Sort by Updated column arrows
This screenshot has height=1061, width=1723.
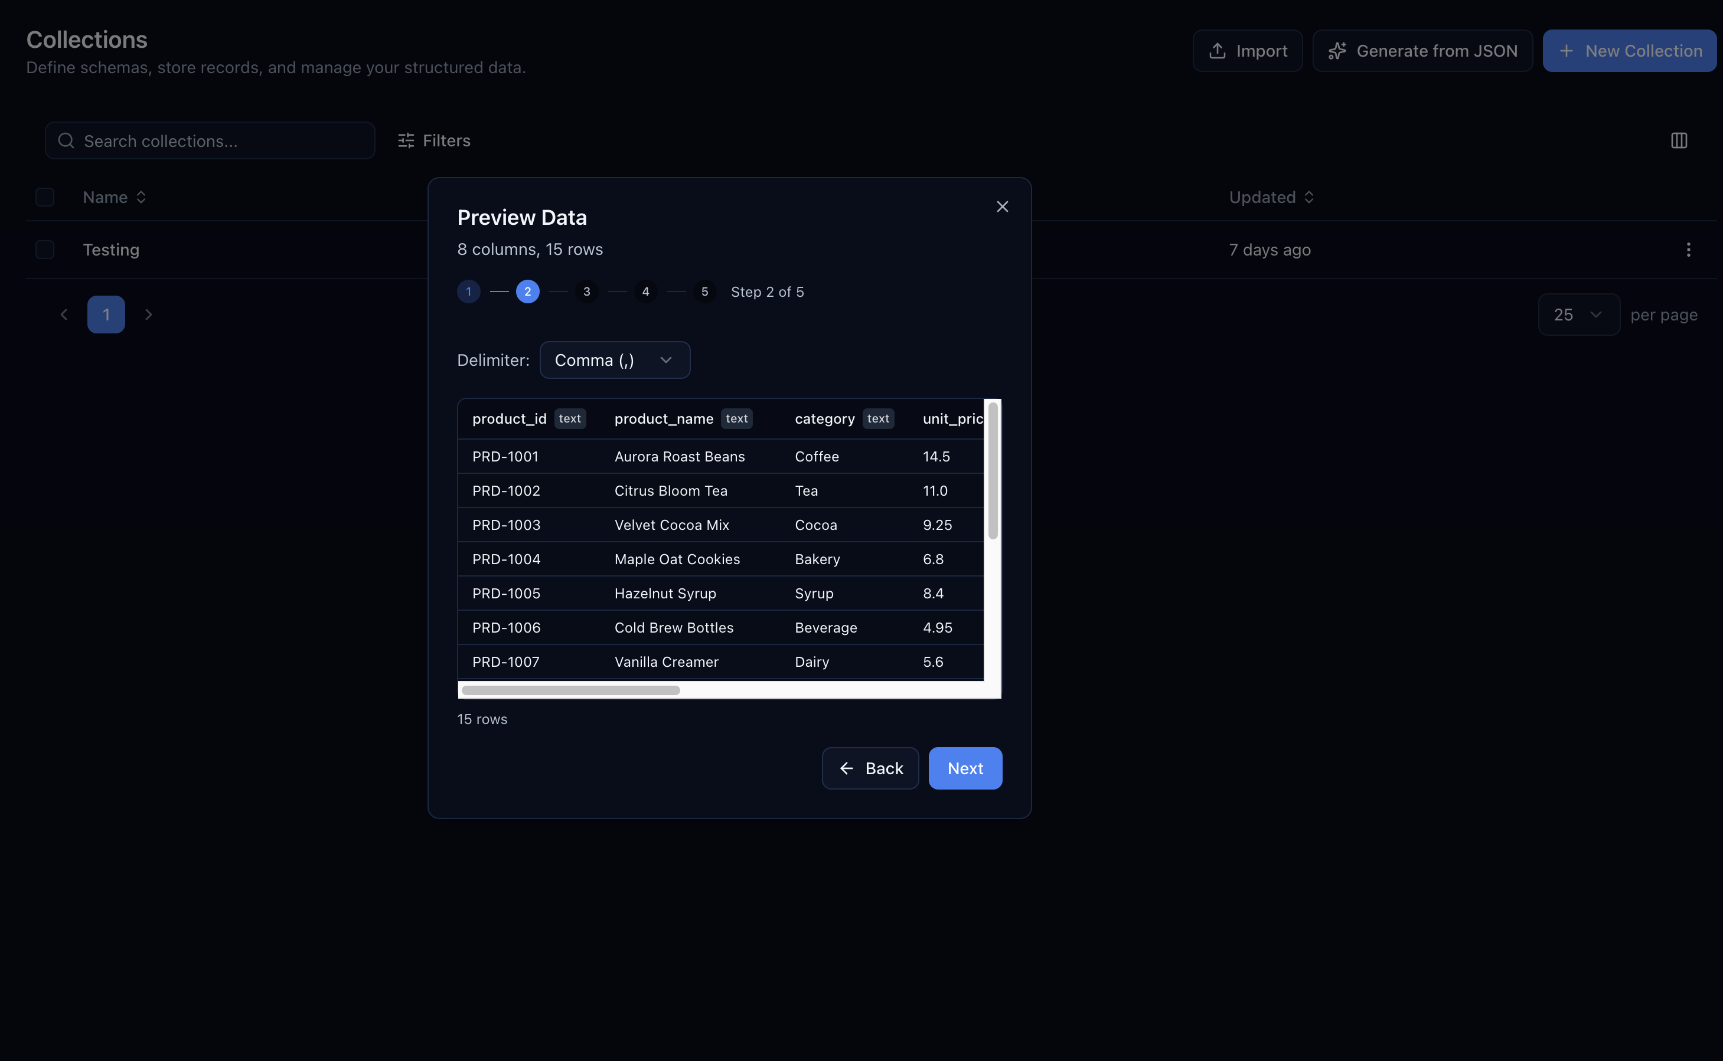1308,197
